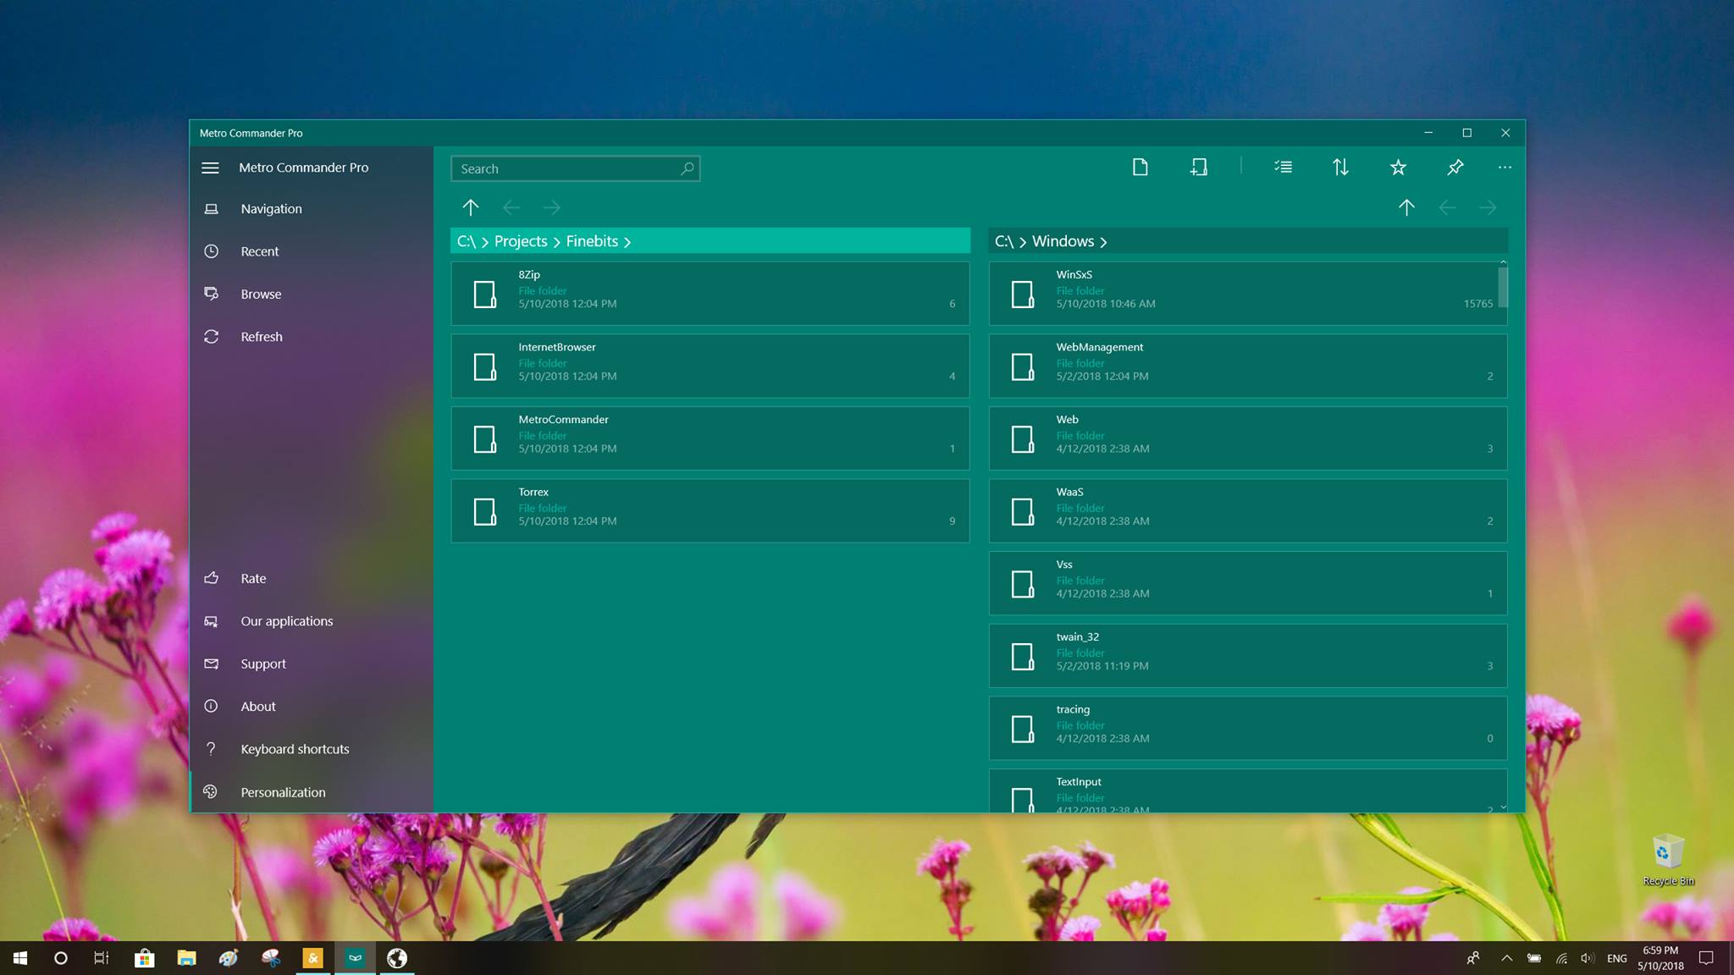This screenshot has width=1734, height=975.
Task: Click Support in the sidebar
Action: tap(312, 664)
